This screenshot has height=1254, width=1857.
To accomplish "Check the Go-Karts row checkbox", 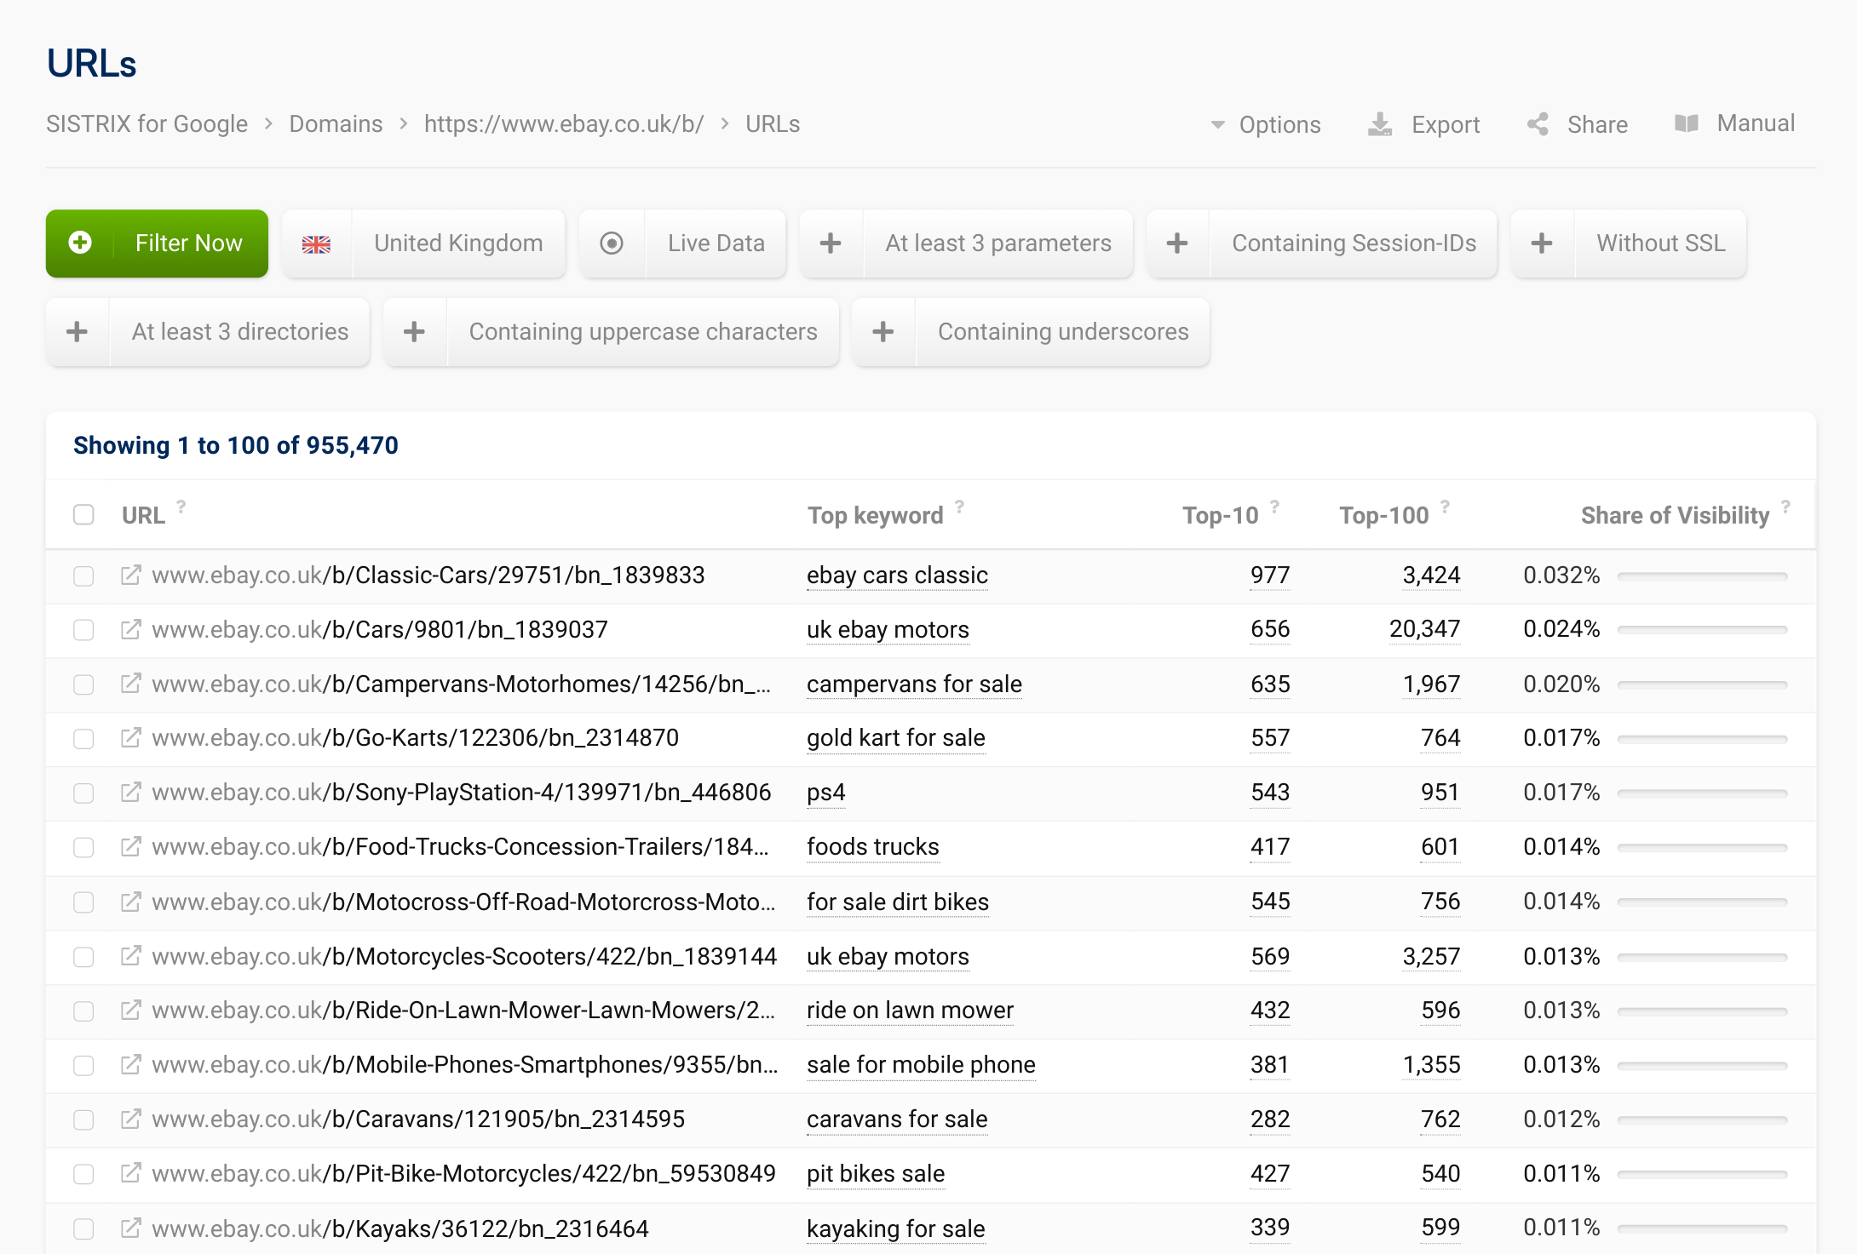I will 83,739.
